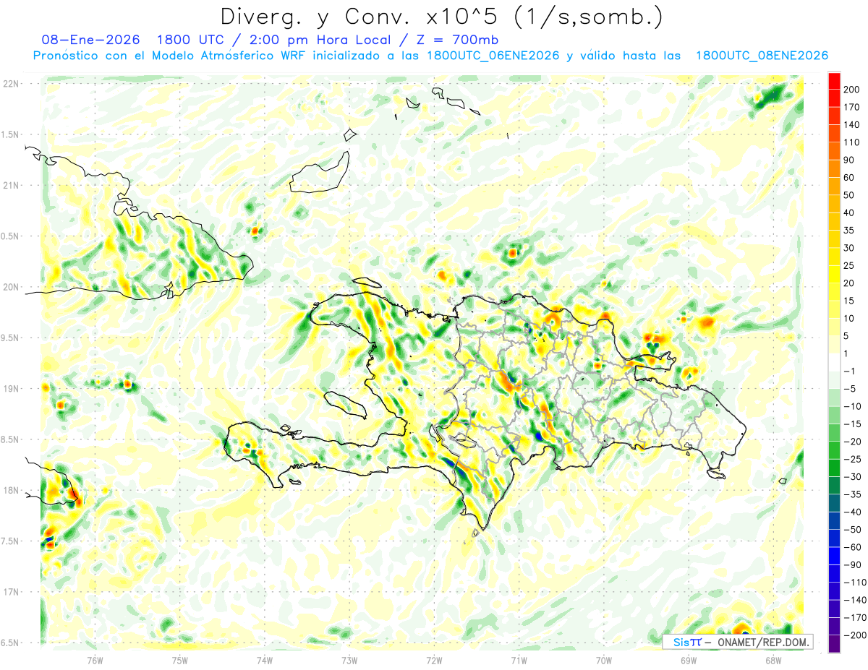Click the 170 value on the color scale
The image size is (868, 670).
852,108
